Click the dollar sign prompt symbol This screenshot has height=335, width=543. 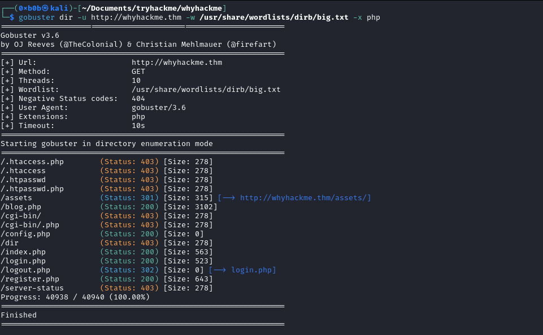point(12,17)
